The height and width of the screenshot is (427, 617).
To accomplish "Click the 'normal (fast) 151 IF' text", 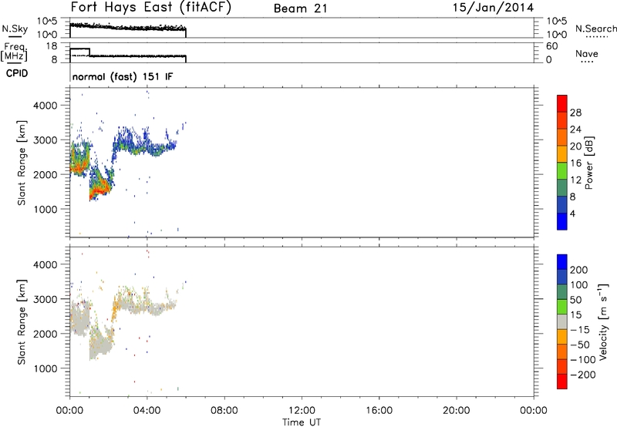I will pos(123,76).
